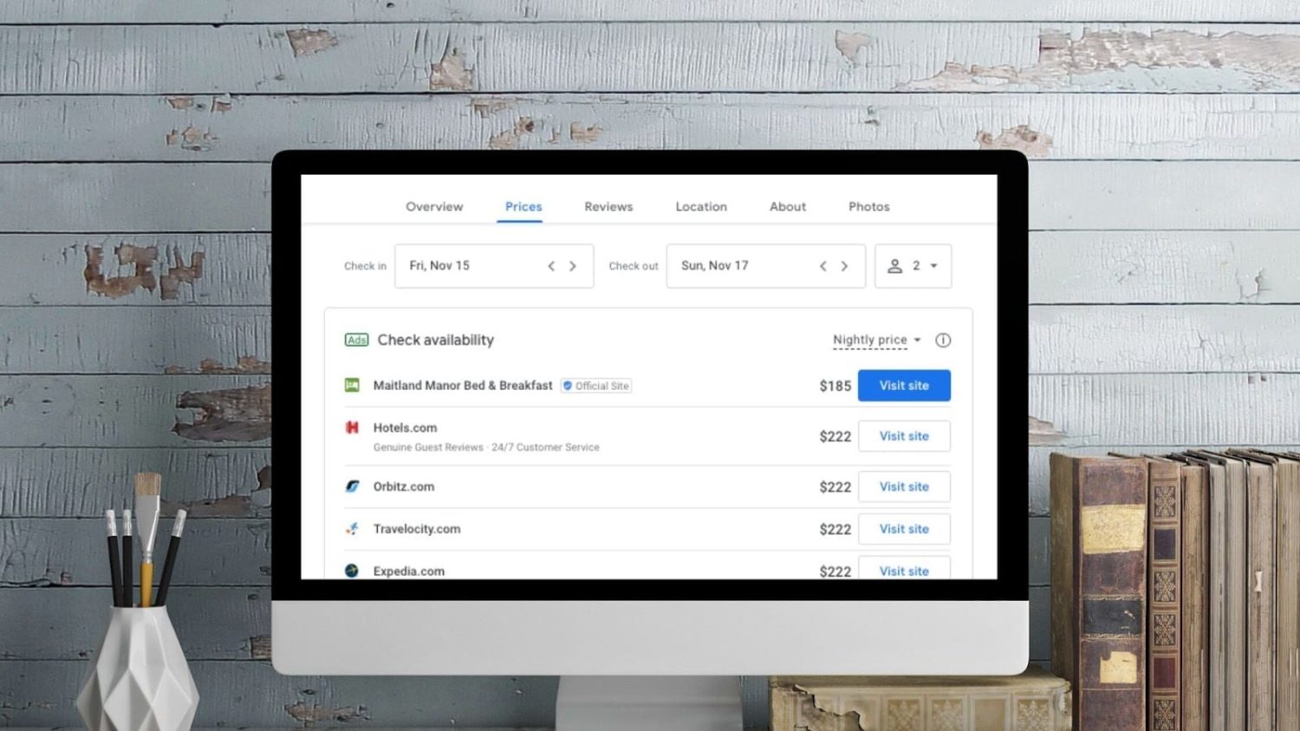Click the Travelocity.com logo icon
Image resolution: width=1300 pixels, height=731 pixels.
[x=352, y=528]
